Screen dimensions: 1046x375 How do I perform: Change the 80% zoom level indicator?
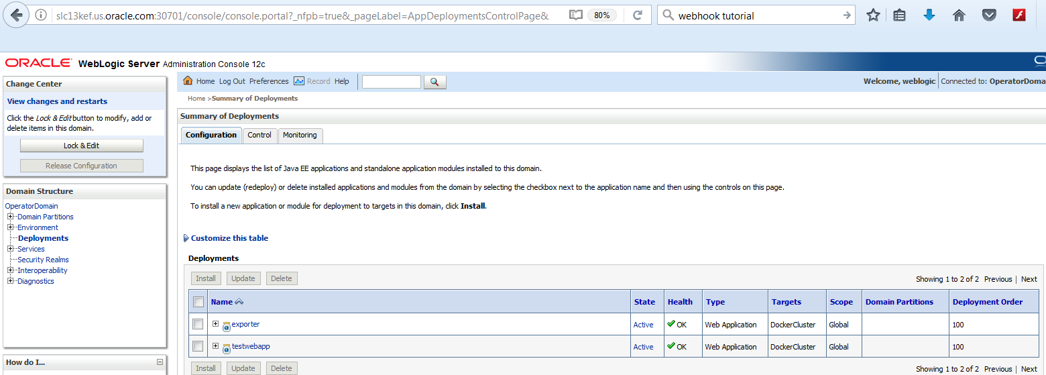click(x=602, y=15)
